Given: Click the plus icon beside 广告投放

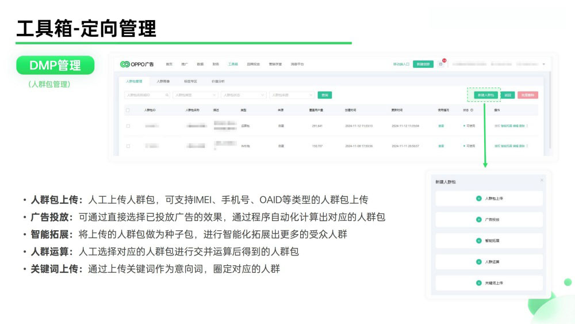Looking at the screenshot, I should (478, 219).
